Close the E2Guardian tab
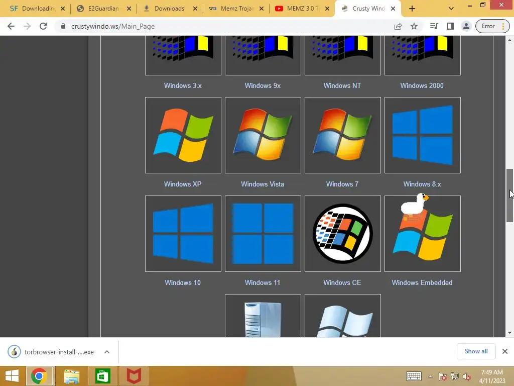This screenshot has width=514, height=386. [129, 9]
